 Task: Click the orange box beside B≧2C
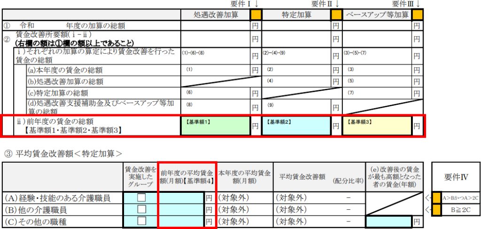tap(436, 210)
